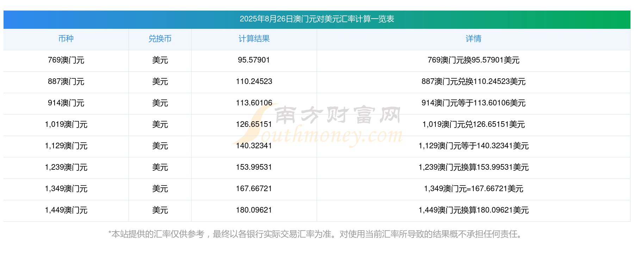
Task: Click '美元' in the 914澳门元 row
Action: [x=160, y=103]
